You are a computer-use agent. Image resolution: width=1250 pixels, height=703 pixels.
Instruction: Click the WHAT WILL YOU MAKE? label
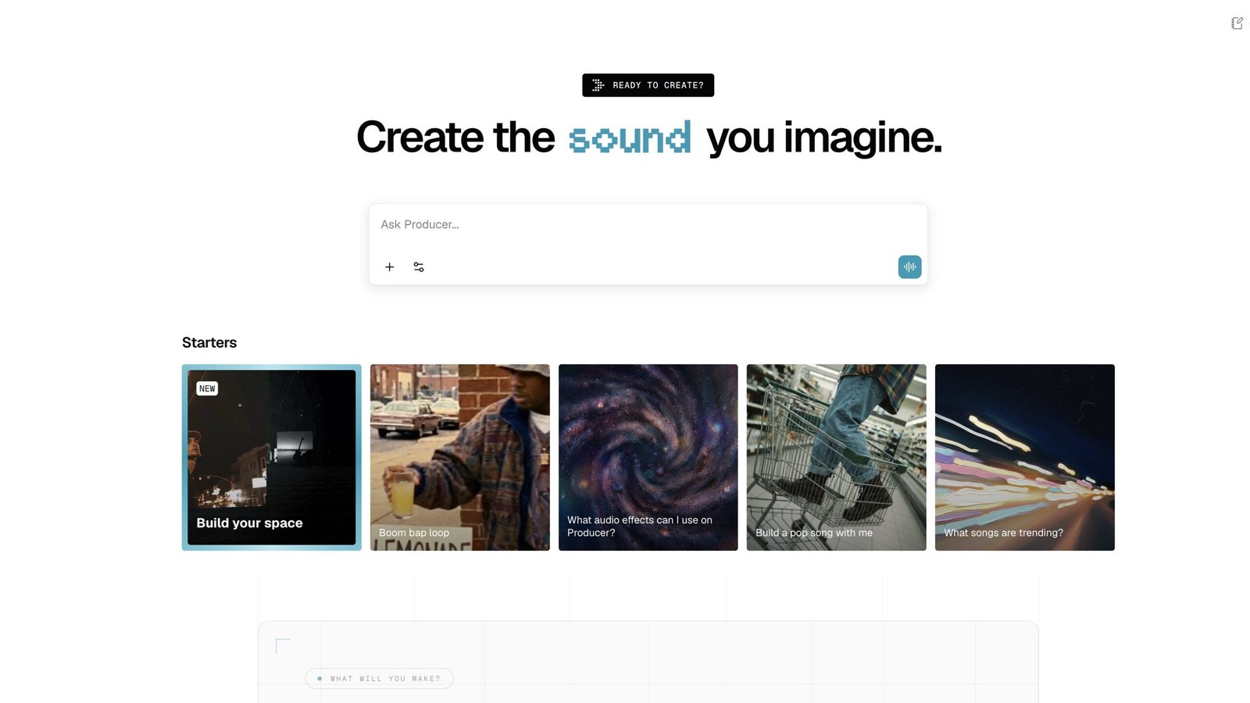[385, 679]
